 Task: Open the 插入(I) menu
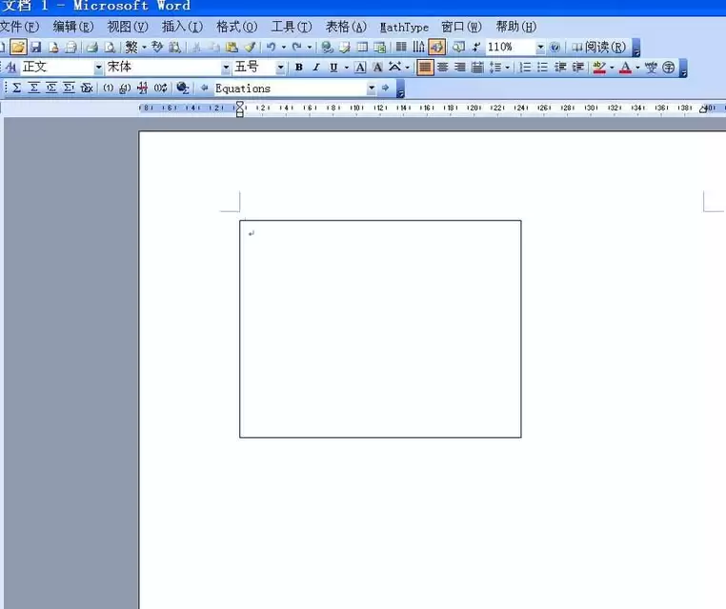(x=182, y=27)
